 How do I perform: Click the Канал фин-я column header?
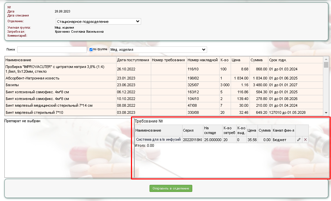tap(283, 130)
